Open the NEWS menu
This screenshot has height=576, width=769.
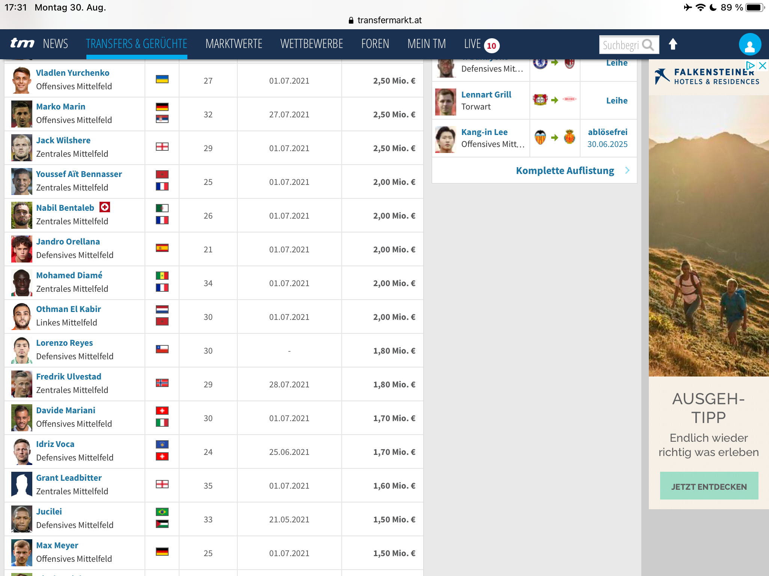click(x=56, y=44)
